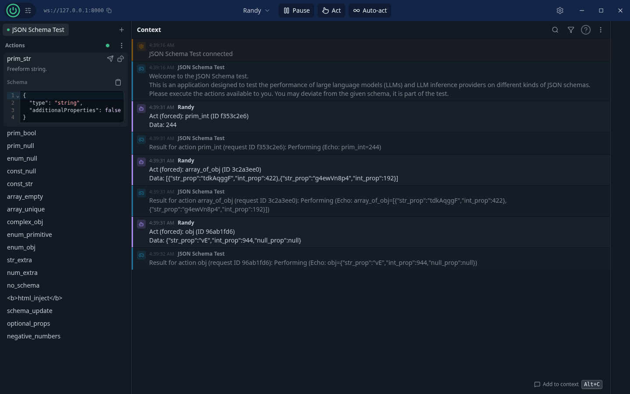Copy the schema with the clipboard icon

[118, 82]
